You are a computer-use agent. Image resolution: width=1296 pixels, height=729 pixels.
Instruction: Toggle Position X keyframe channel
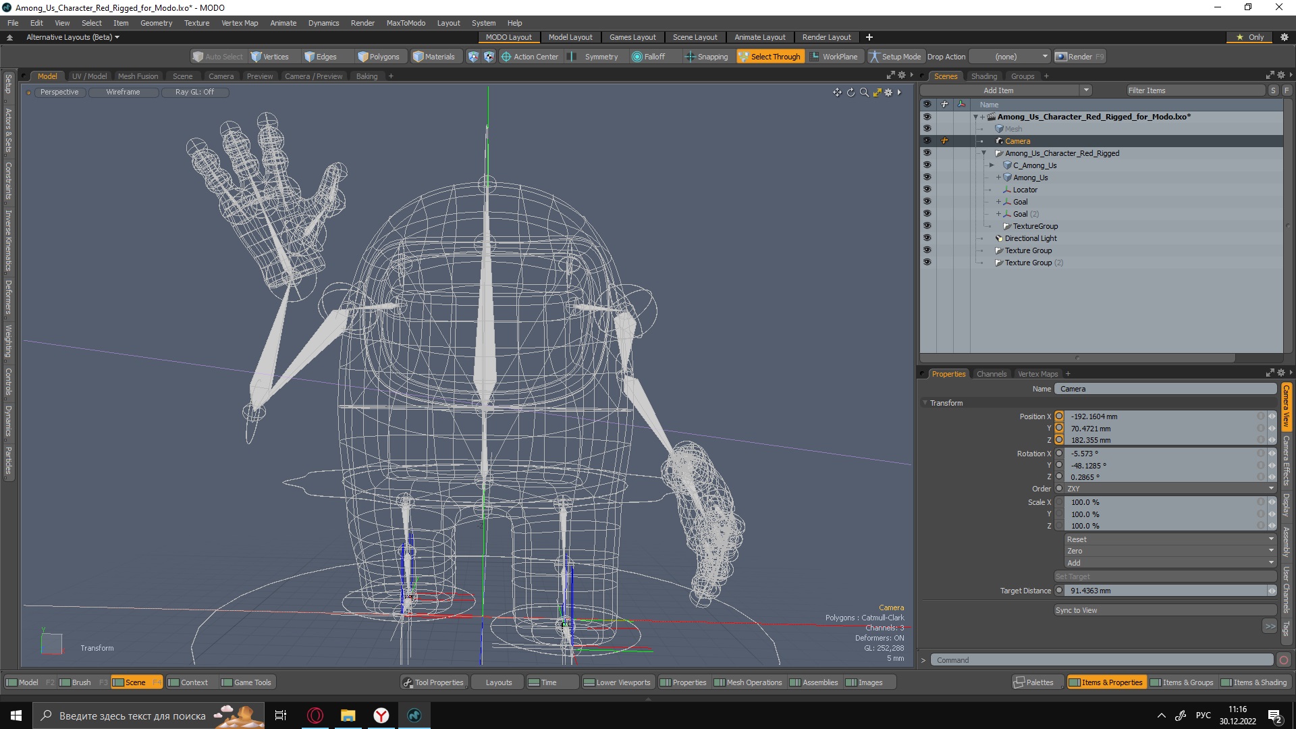click(1059, 416)
